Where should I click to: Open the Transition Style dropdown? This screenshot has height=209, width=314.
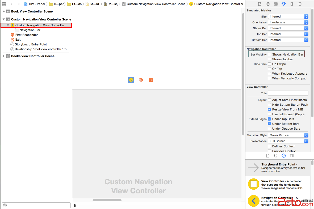click(x=288, y=135)
